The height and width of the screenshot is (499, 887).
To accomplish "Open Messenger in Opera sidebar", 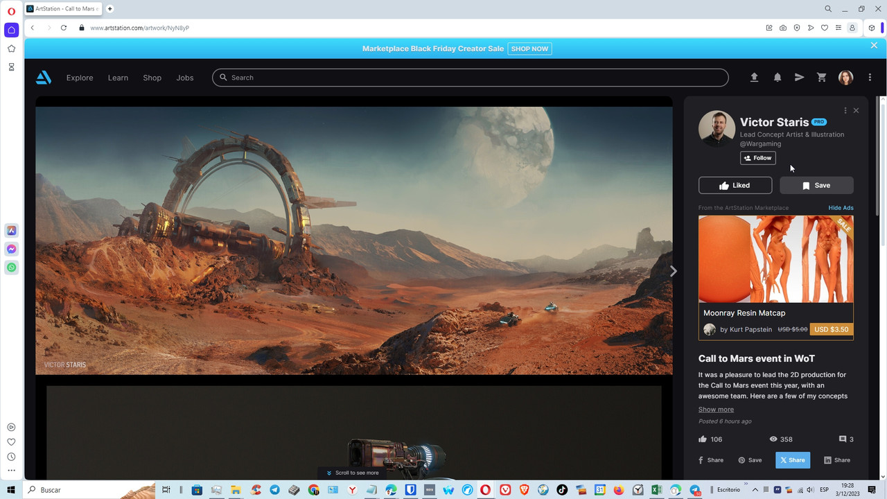I will pos(11,249).
